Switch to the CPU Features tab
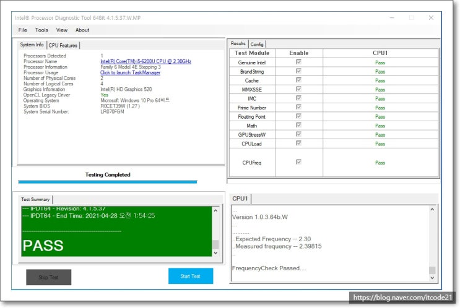Viewport: 460px width, 308px height. [63, 45]
